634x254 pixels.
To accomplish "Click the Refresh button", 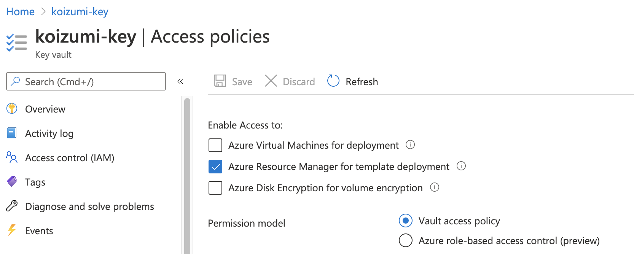I will (353, 81).
